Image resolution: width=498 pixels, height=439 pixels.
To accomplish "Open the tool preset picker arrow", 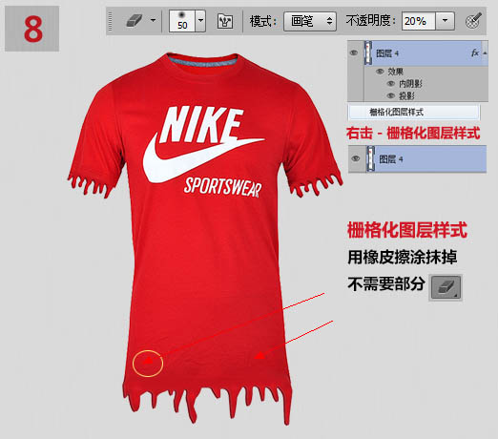I will 154,20.
